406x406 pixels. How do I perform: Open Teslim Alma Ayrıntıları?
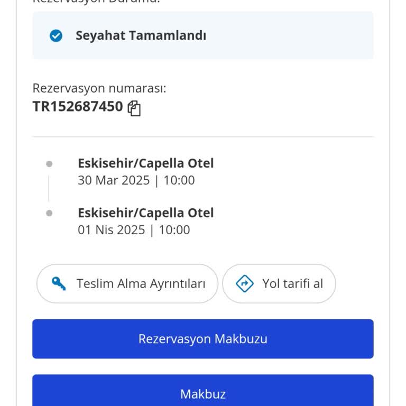tap(127, 284)
